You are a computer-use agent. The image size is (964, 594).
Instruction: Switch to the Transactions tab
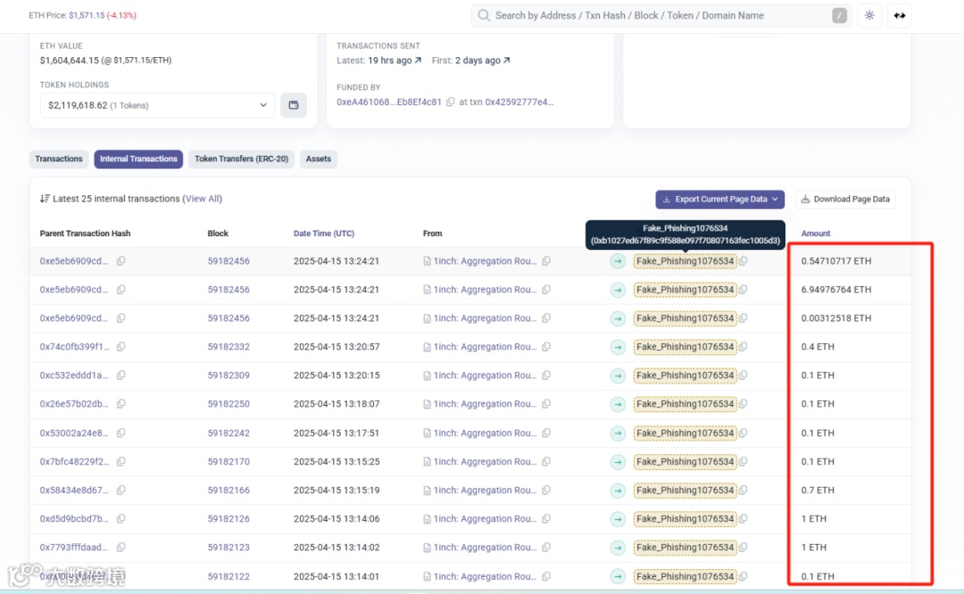[x=58, y=159]
